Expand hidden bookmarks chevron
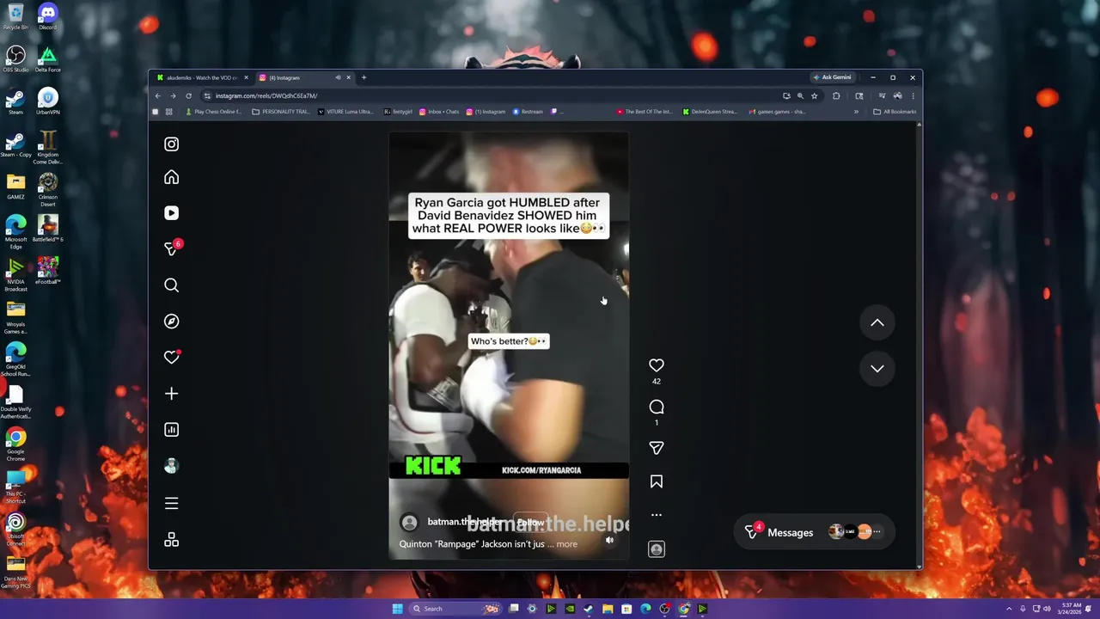 point(856,112)
